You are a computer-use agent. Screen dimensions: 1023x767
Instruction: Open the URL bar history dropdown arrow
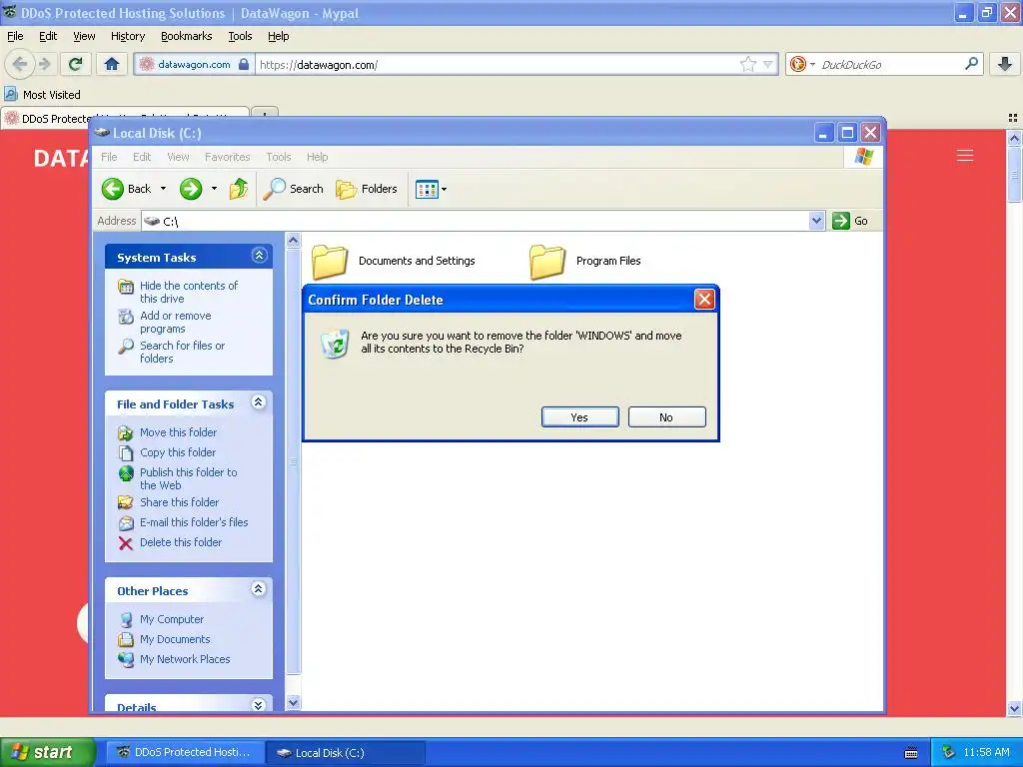[x=768, y=64]
